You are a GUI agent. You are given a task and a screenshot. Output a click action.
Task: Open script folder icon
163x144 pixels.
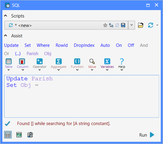pyautogui.click(x=141, y=25)
